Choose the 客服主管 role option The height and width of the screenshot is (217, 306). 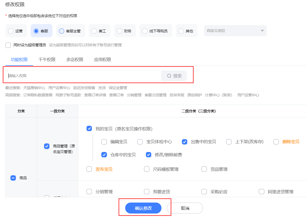pos(62,31)
